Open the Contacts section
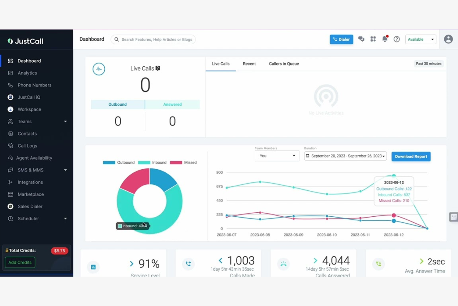The width and height of the screenshot is (458, 306). pos(27,134)
